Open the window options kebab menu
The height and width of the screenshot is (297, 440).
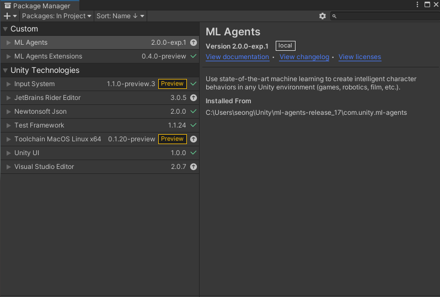(x=417, y=4)
